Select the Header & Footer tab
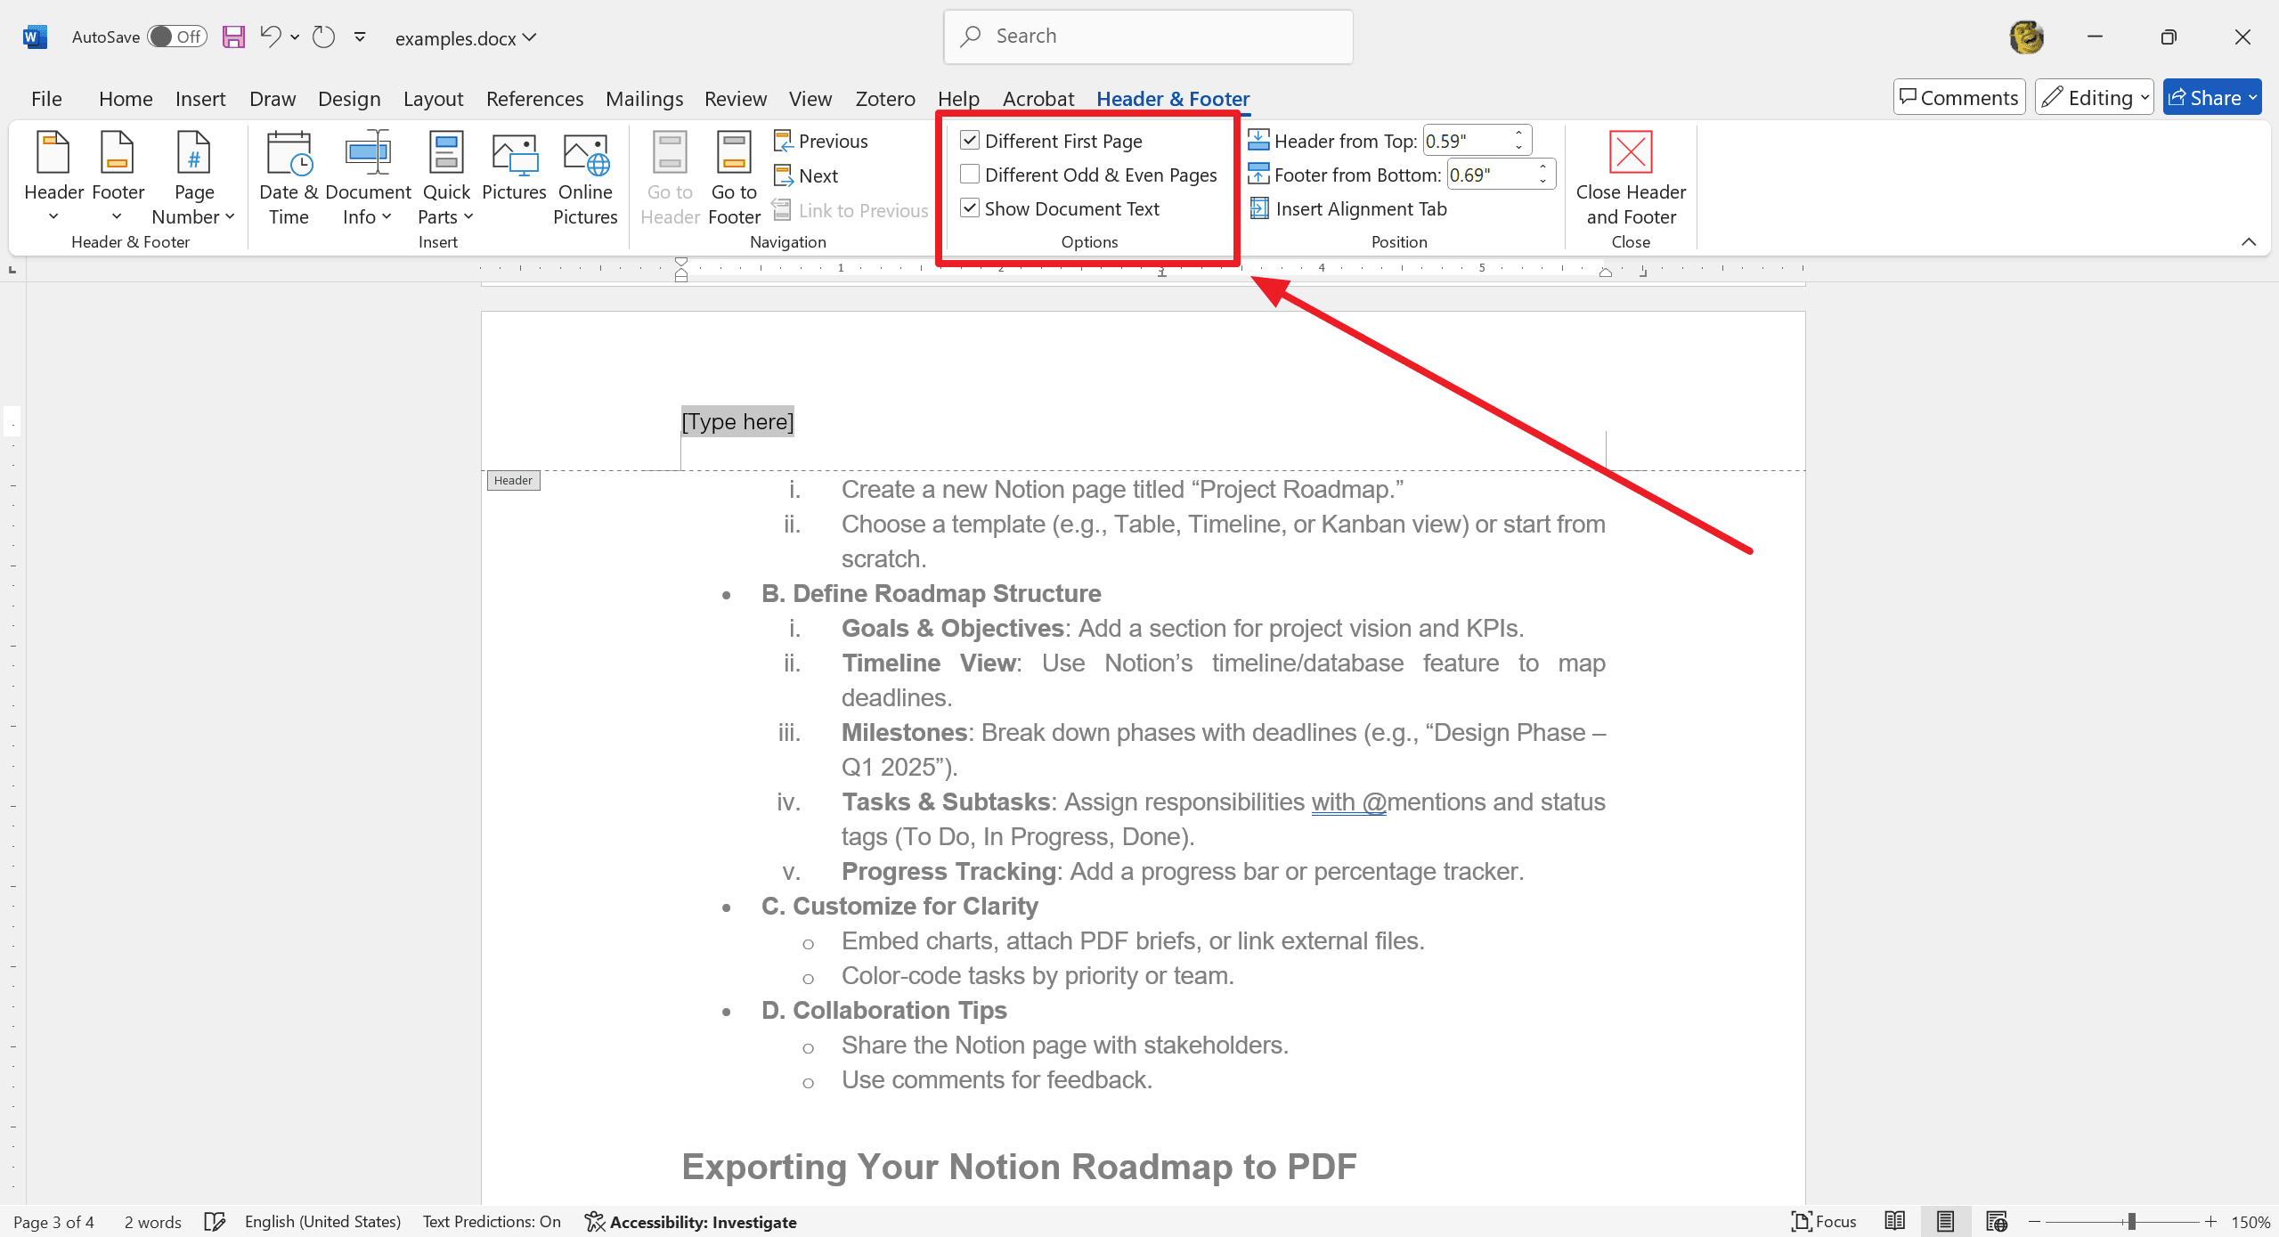This screenshot has height=1237, width=2279. coord(1173,99)
